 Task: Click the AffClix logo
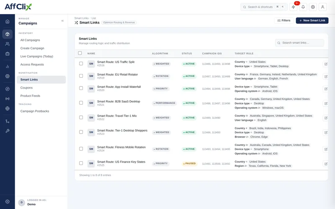coord(18,7)
